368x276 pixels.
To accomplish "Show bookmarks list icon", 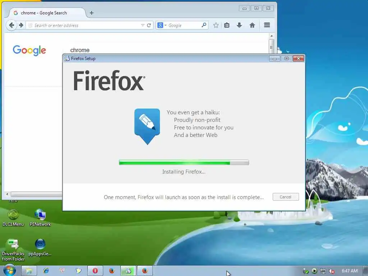I will [x=227, y=25].
